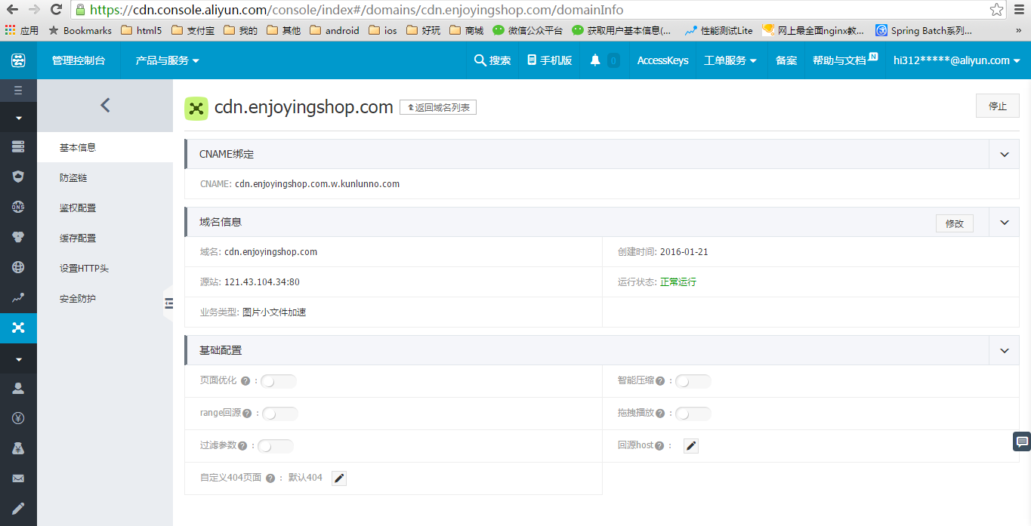Collapse the CNAME绑定 section

tap(1004, 154)
